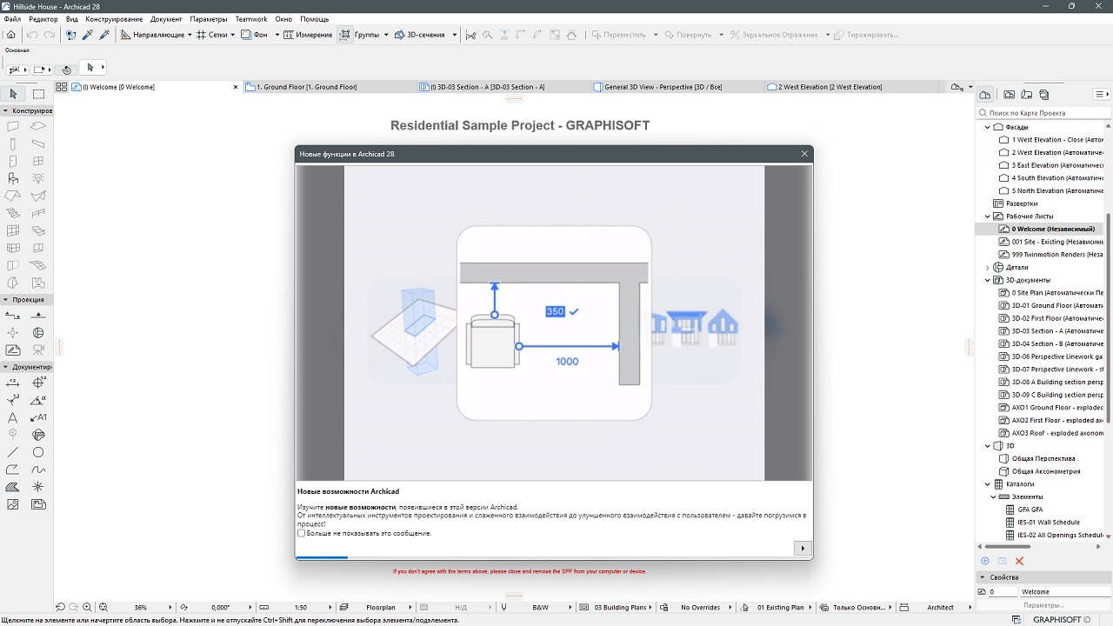Choose the Circle tool in Document toolbox
This screenshot has height=626, width=1113.
point(38,452)
